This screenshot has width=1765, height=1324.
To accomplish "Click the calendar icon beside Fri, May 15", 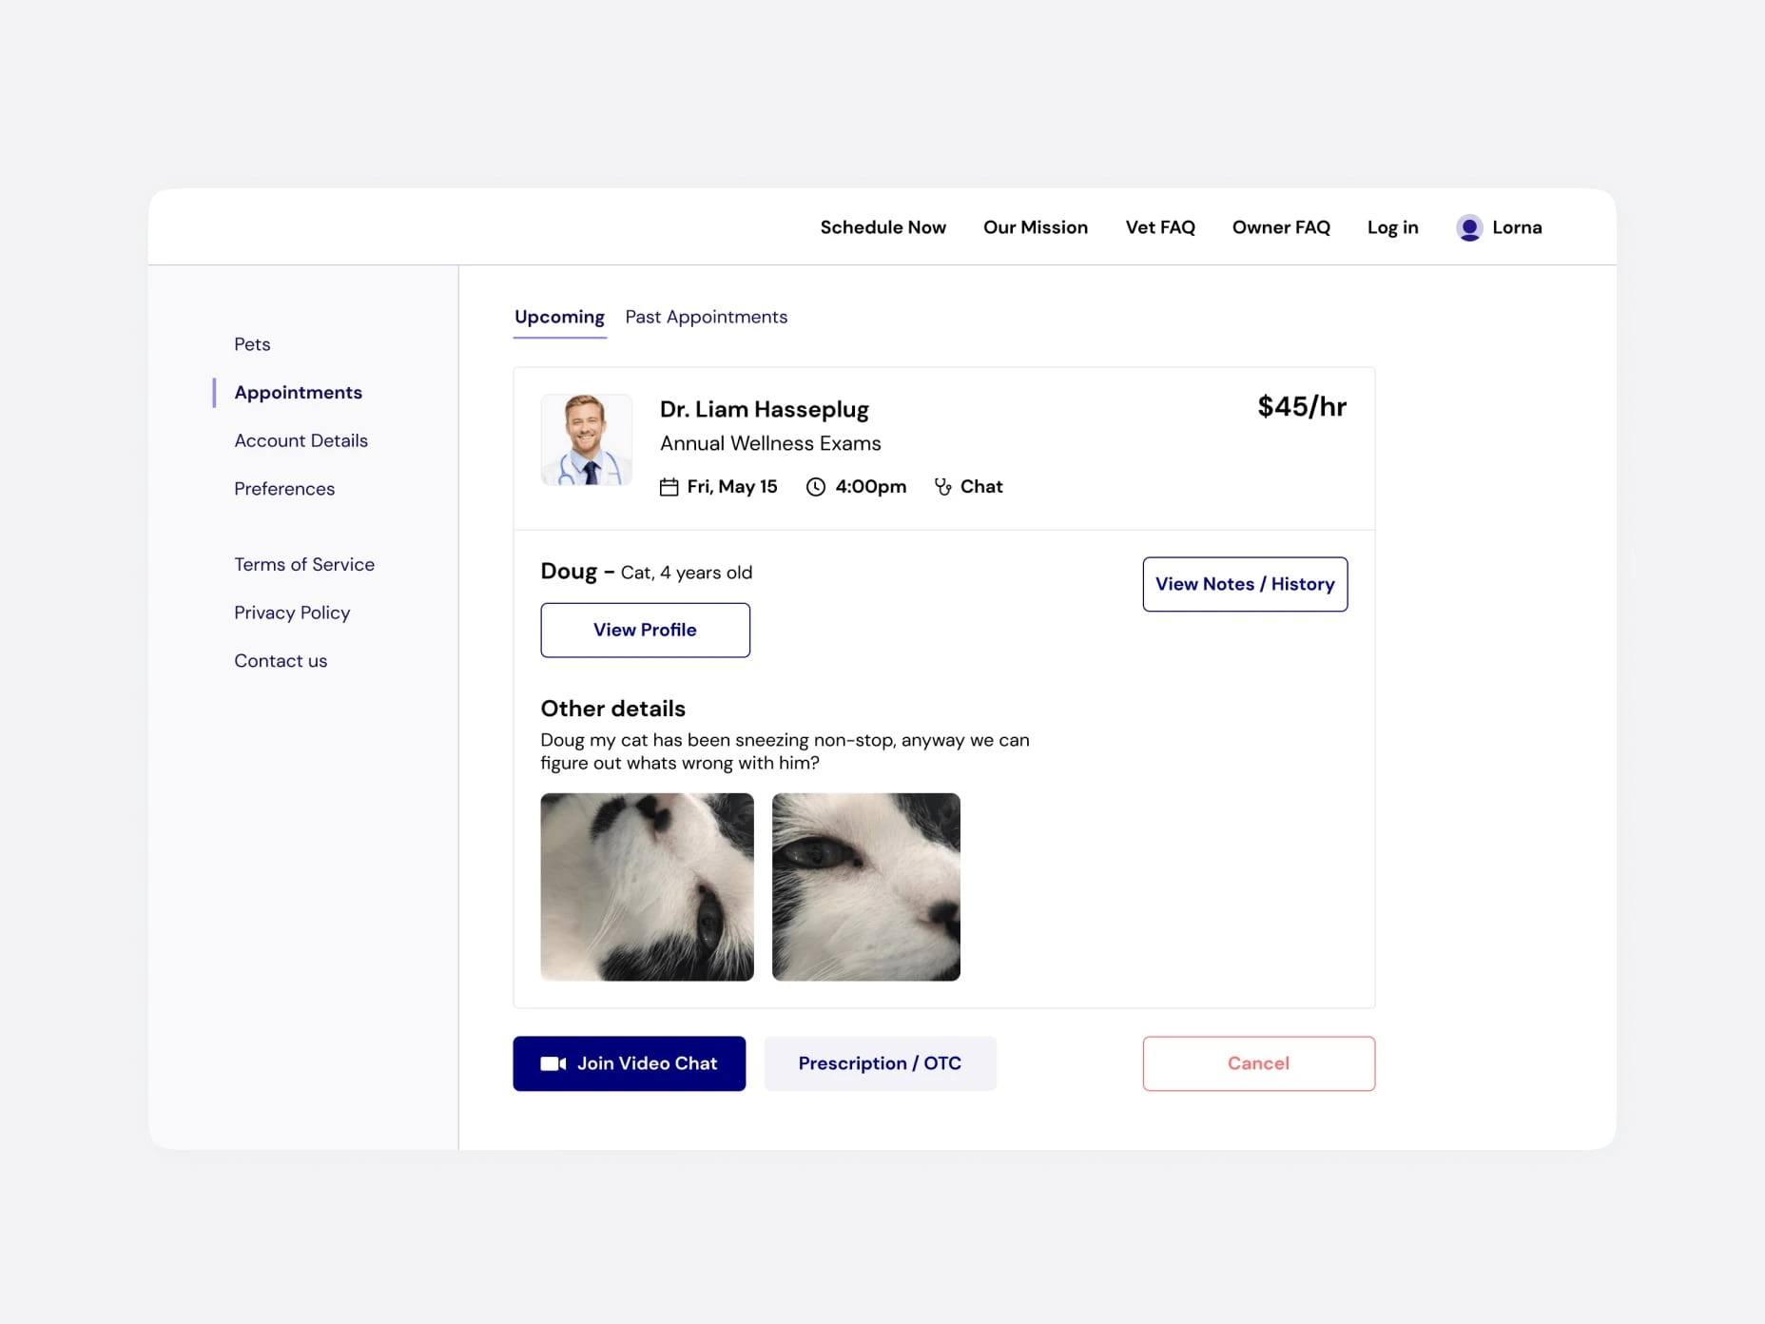I will (670, 486).
